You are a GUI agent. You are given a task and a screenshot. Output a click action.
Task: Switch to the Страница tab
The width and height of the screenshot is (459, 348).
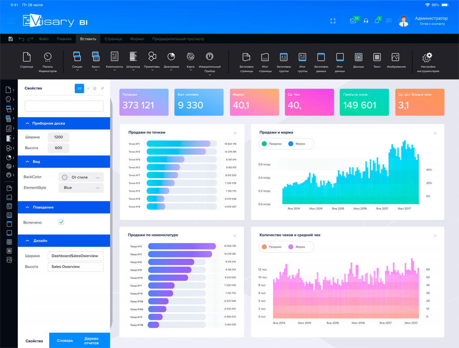coord(113,39)
